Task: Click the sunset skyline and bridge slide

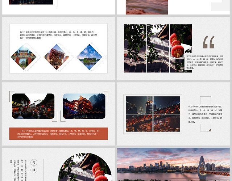Action: pyautogui.click(x=173, y=164)
